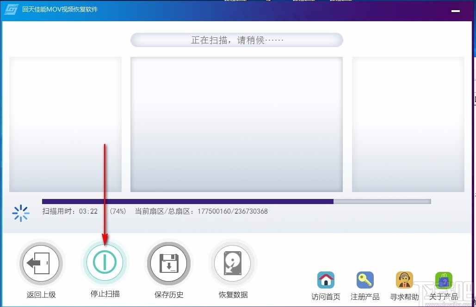This screenshot has height=307, width=476.
Task: Click the spinning scan progress indicator
Action: tap(20, 213)
